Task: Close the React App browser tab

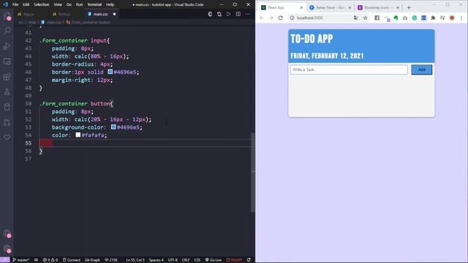Action: 301,7
